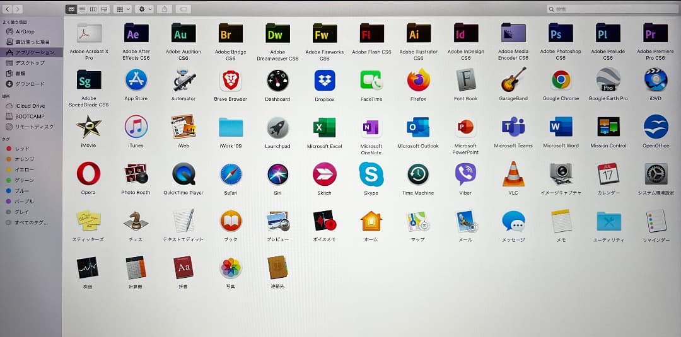Click the Google Earth Pro icon
This screenshot has height=337, width=681.
click(x=608, y=80)
